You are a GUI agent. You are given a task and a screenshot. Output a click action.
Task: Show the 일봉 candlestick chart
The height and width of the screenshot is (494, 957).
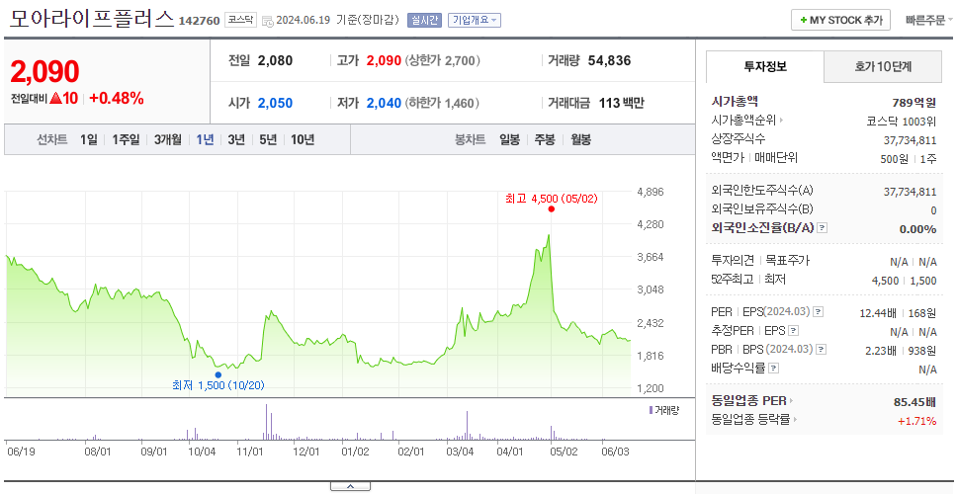(x=509, y=139)
